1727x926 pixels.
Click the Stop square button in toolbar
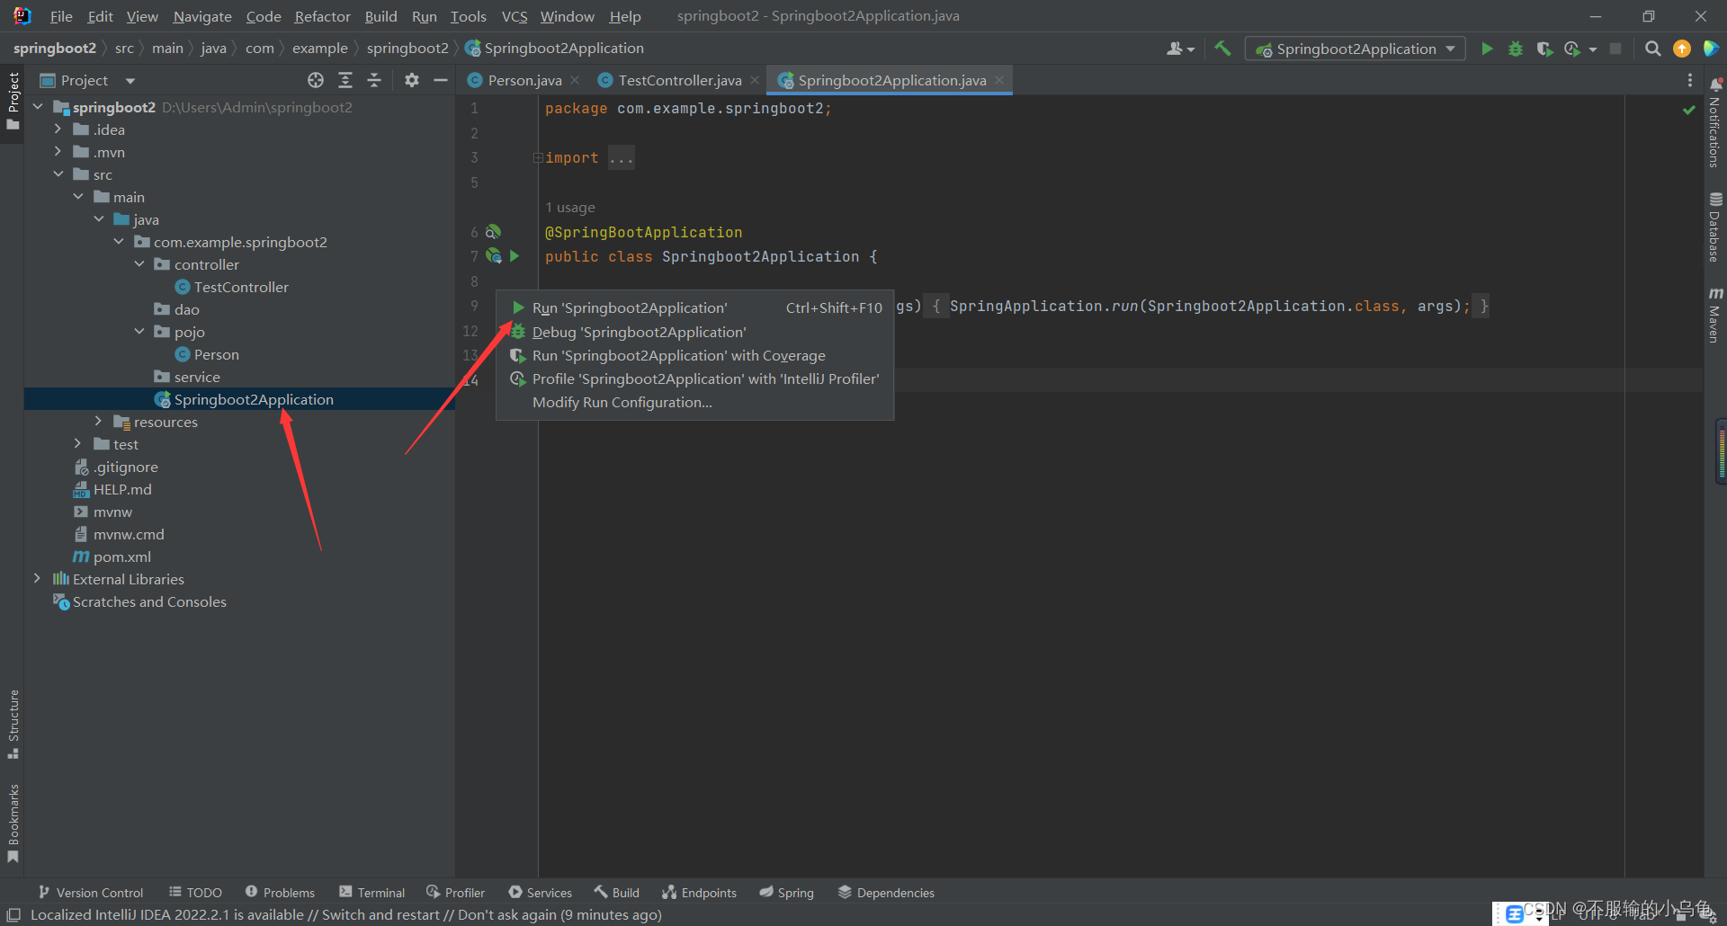pyautogui.click(x=1615, y=49)
